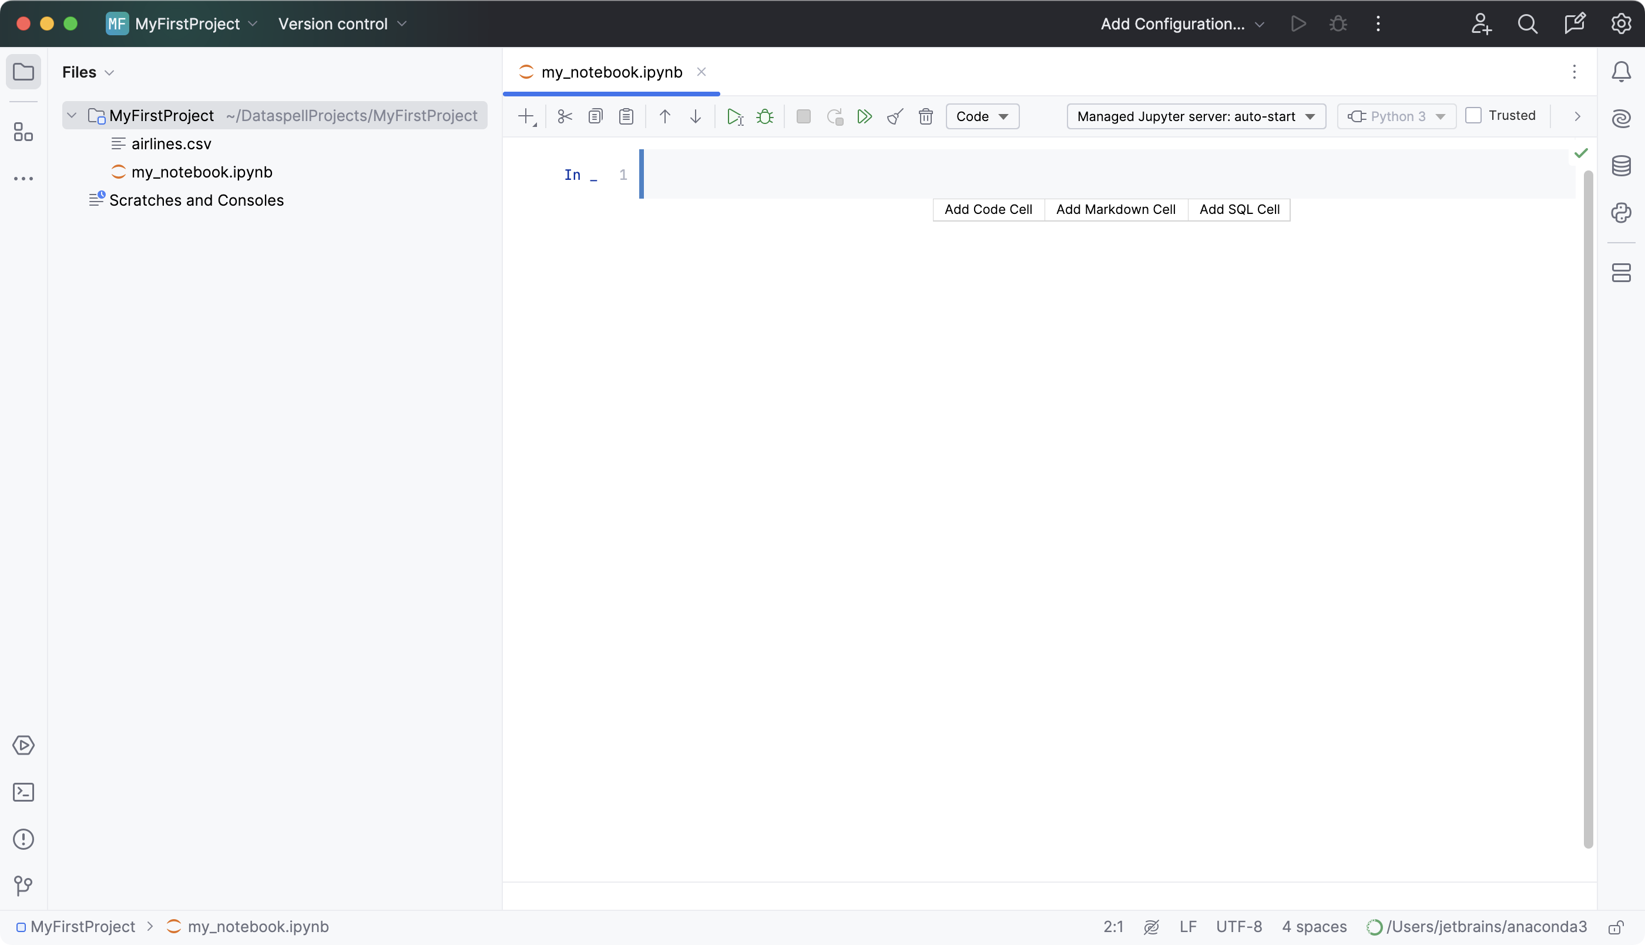Open airlines.csv in the file tree

[171, 144]
